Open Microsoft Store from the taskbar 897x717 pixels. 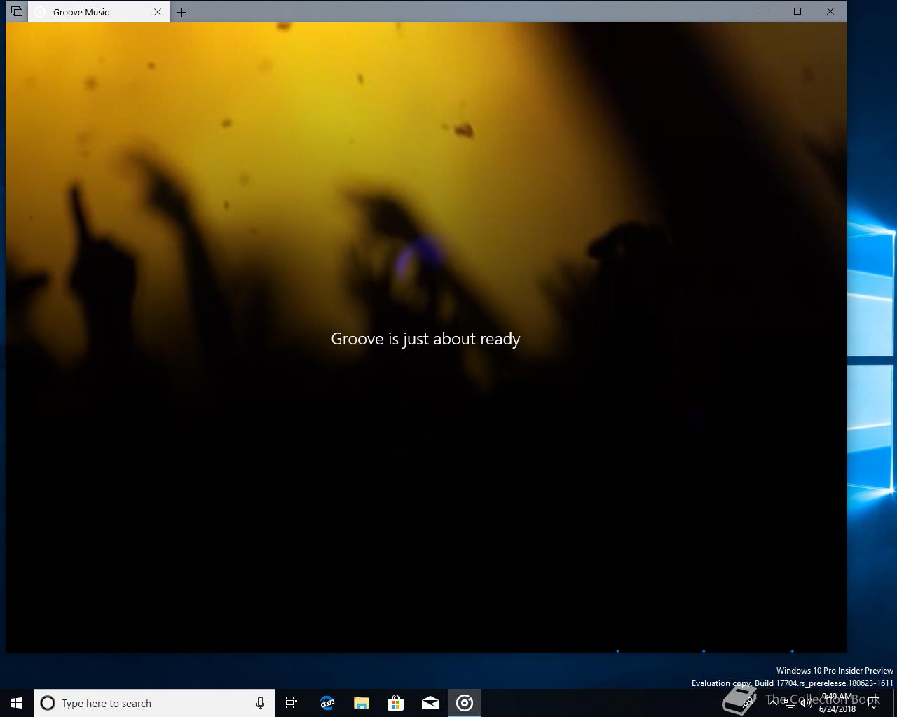396,703
